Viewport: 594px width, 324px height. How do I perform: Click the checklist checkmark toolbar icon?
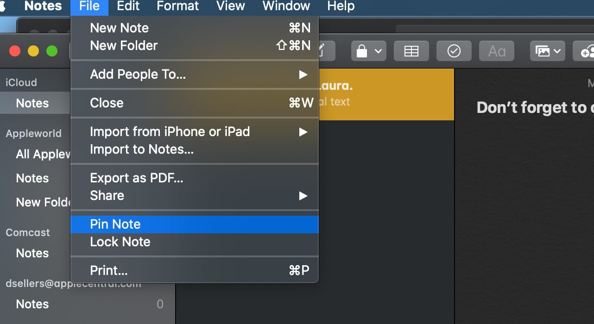tap(454, 51)
